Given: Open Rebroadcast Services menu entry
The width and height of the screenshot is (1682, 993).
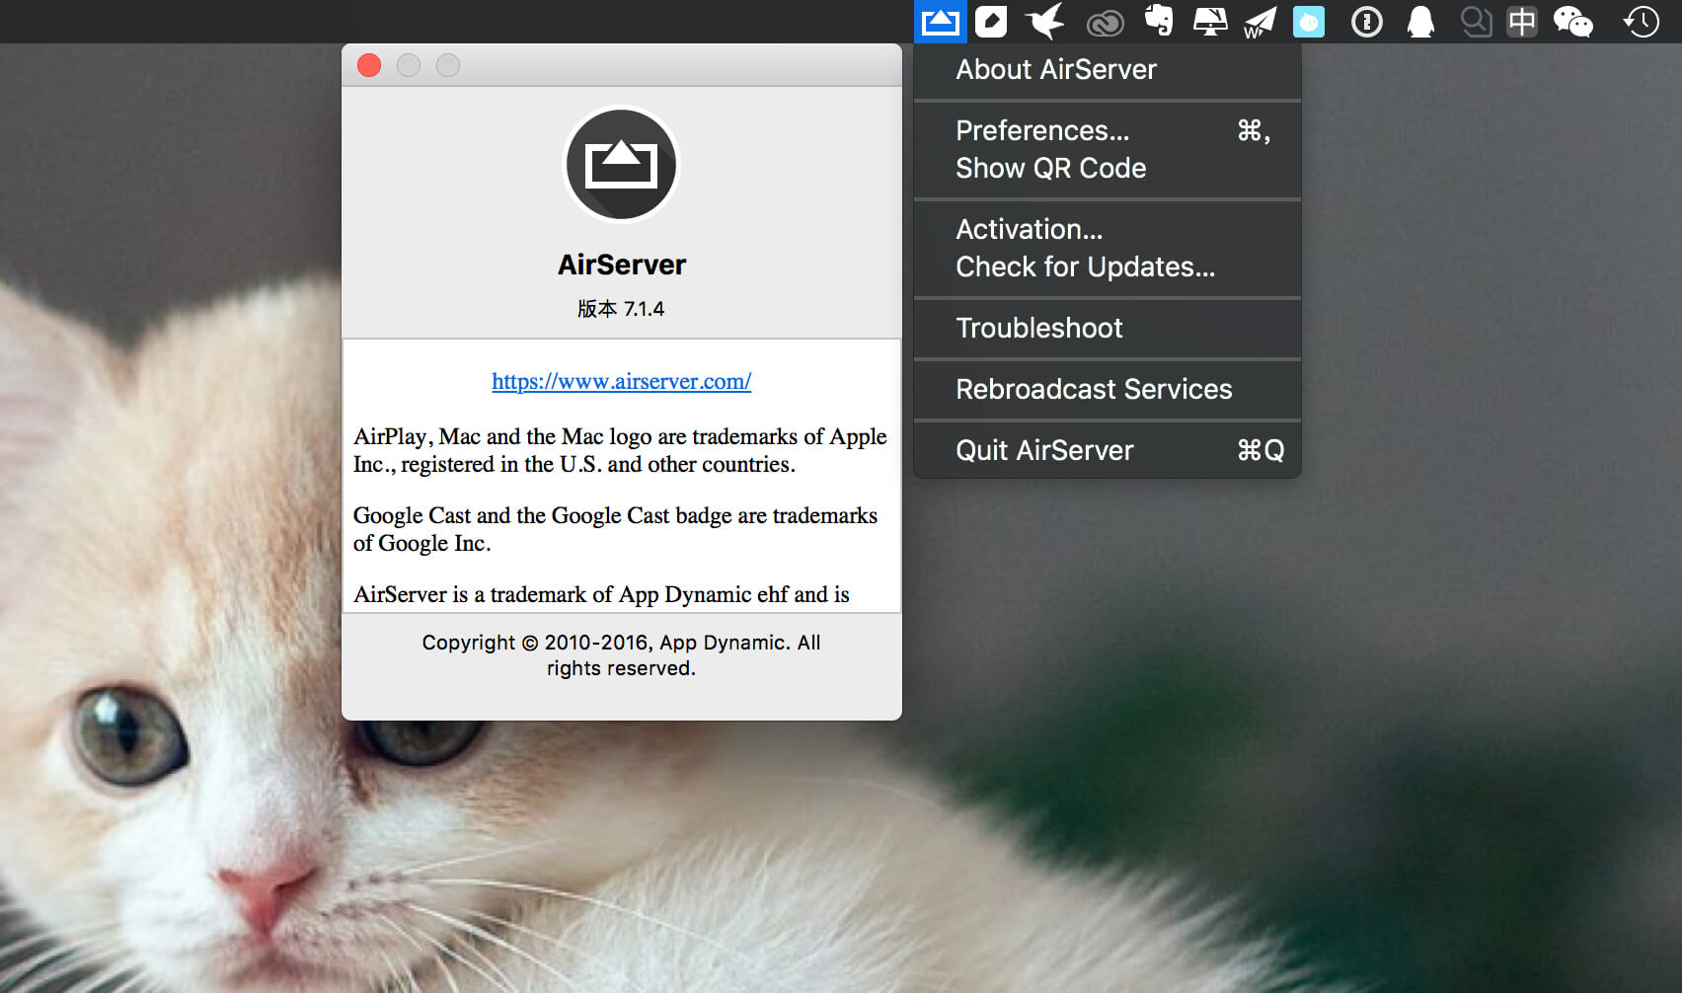Looking at the screenshot, I should pyautogui.click(x=1108, y=390).
